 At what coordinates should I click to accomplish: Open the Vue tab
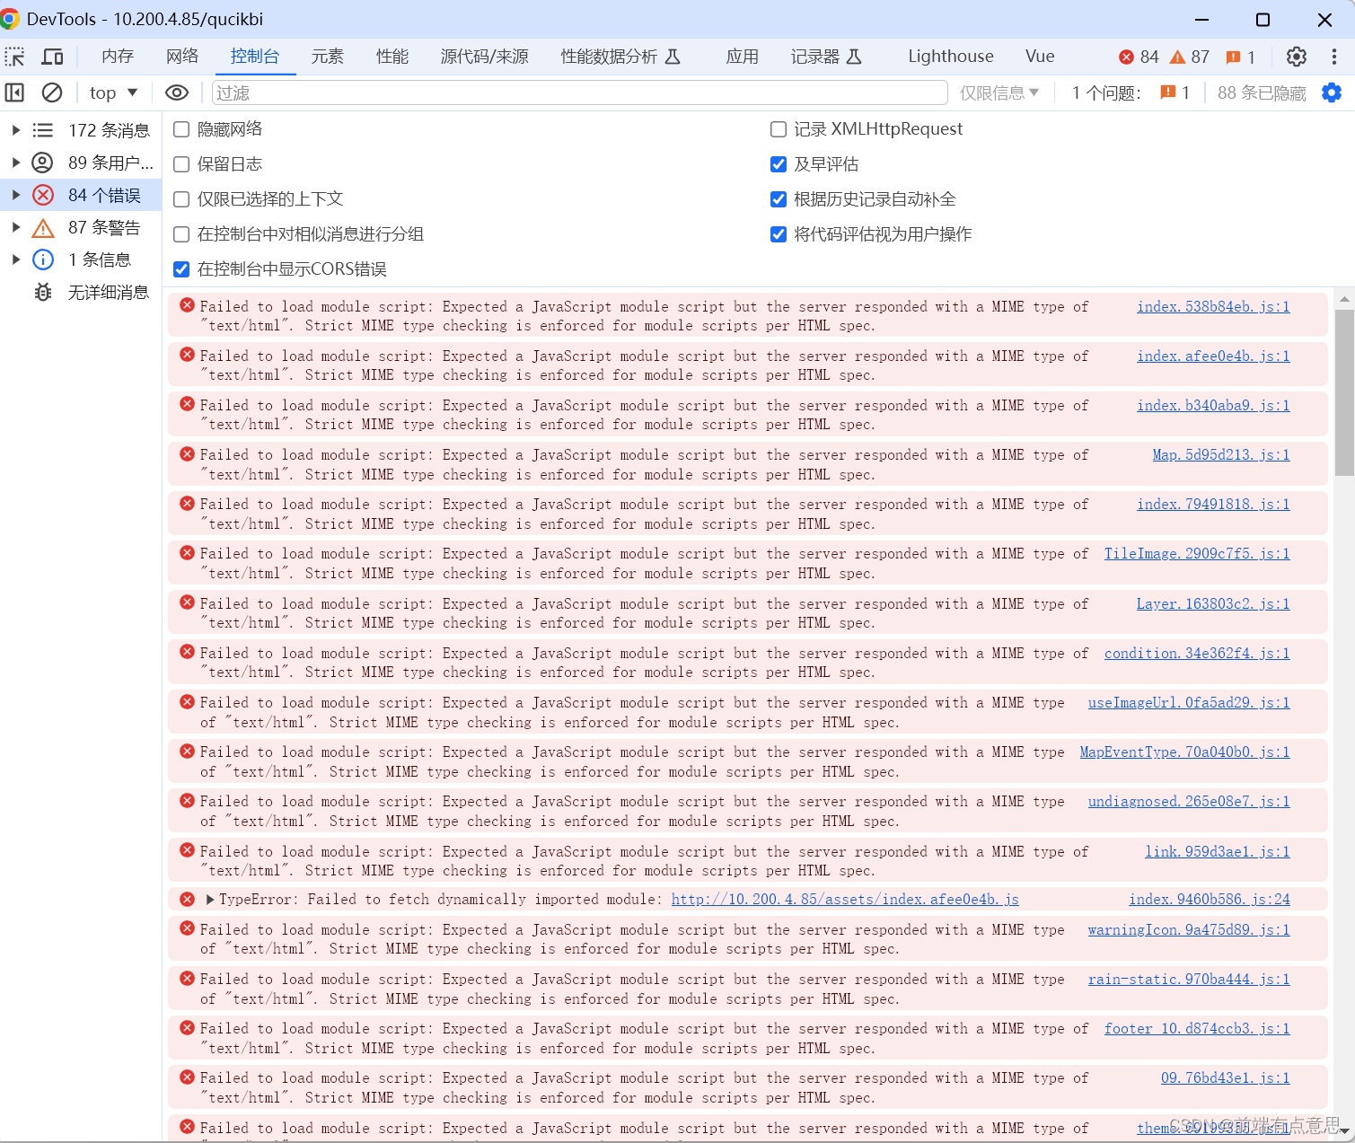1040,57
